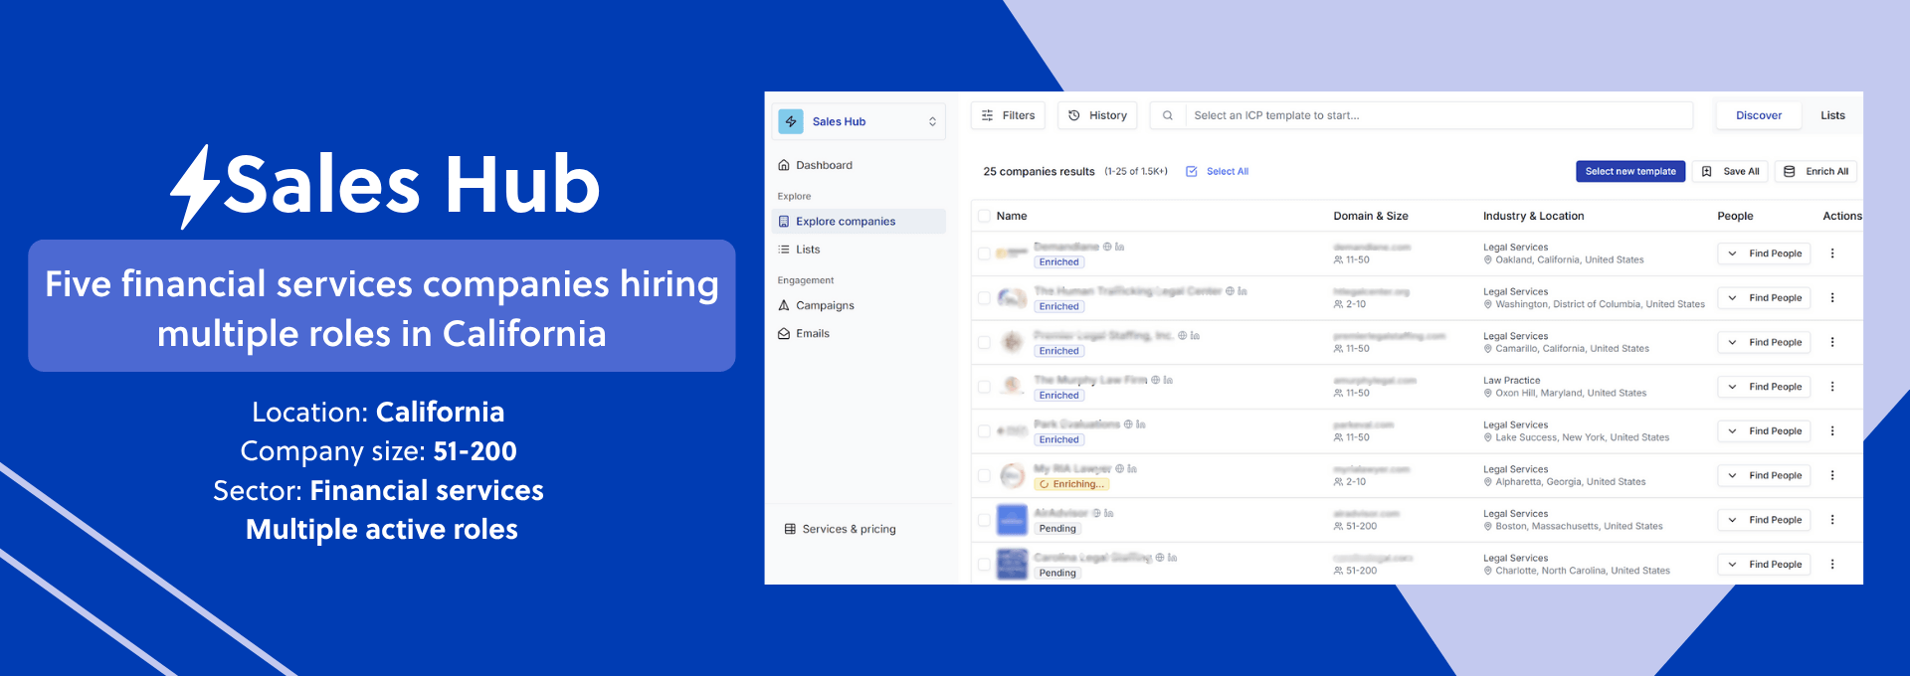This screenshot has height=676, width=1910.
Task: Click the Campaigns icon in the sidebar
Action: coord(784,305)
